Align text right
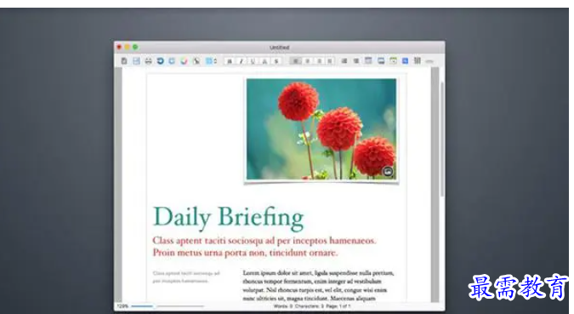The image size is (574, 314). (319, 61)
